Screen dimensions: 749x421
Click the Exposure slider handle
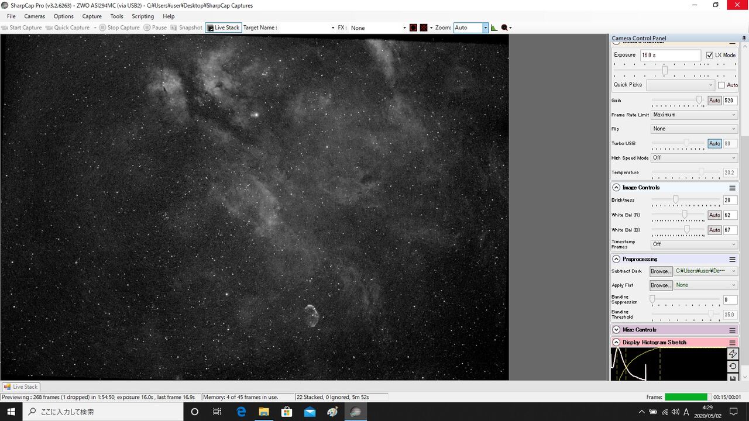pos(665,70)
